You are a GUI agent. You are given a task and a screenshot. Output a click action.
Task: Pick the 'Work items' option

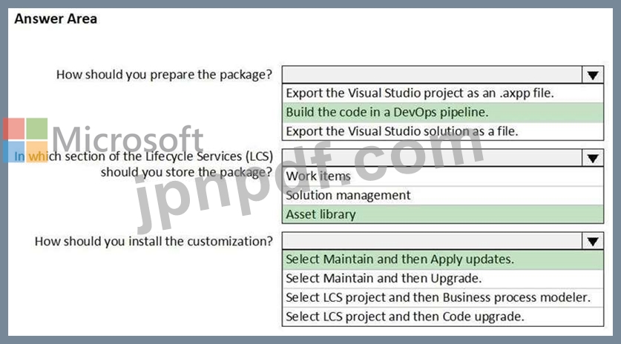(318, 176)
